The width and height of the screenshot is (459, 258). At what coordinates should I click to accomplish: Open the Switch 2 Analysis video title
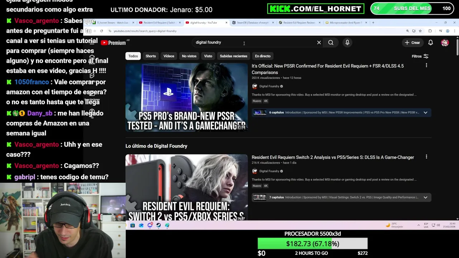[333, 157]
